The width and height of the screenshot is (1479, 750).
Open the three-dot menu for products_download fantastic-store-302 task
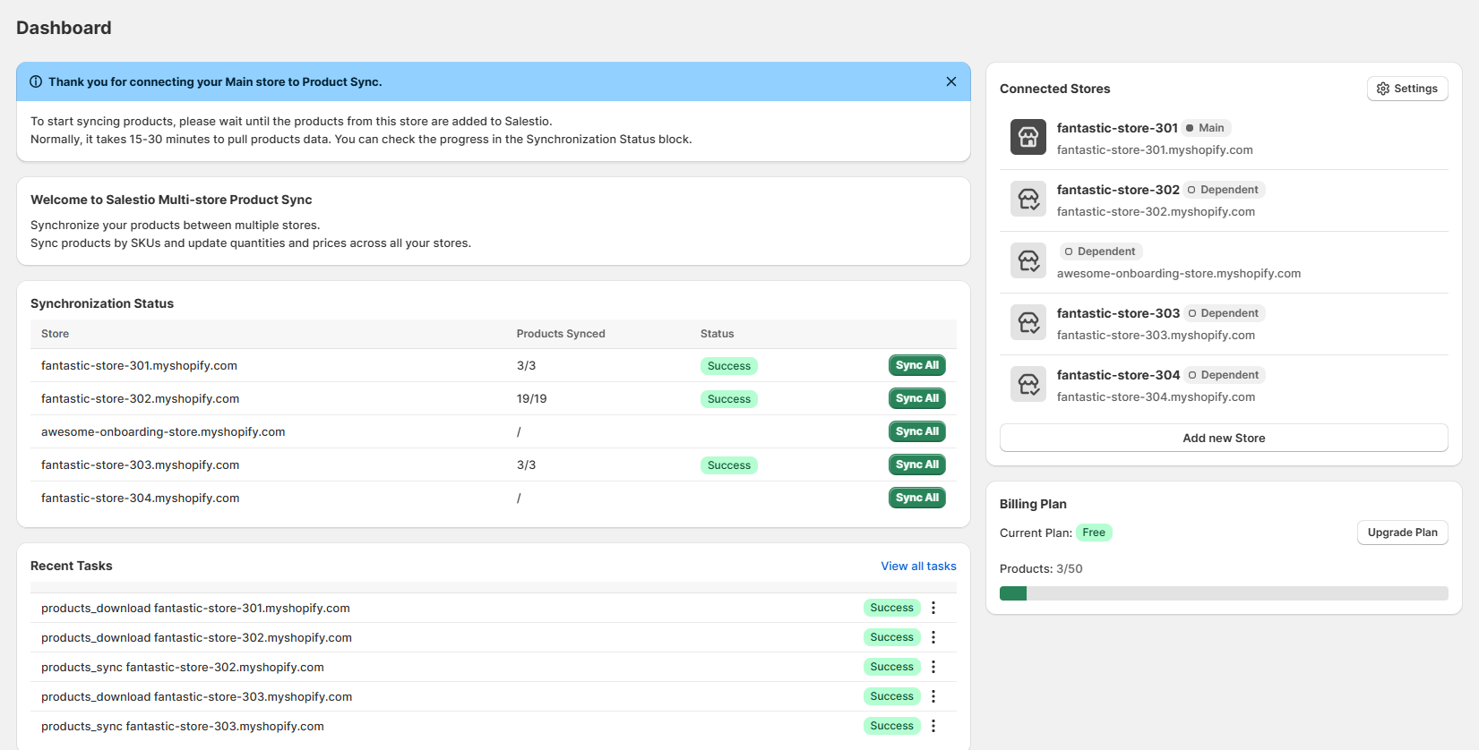[x=933, y=637]
